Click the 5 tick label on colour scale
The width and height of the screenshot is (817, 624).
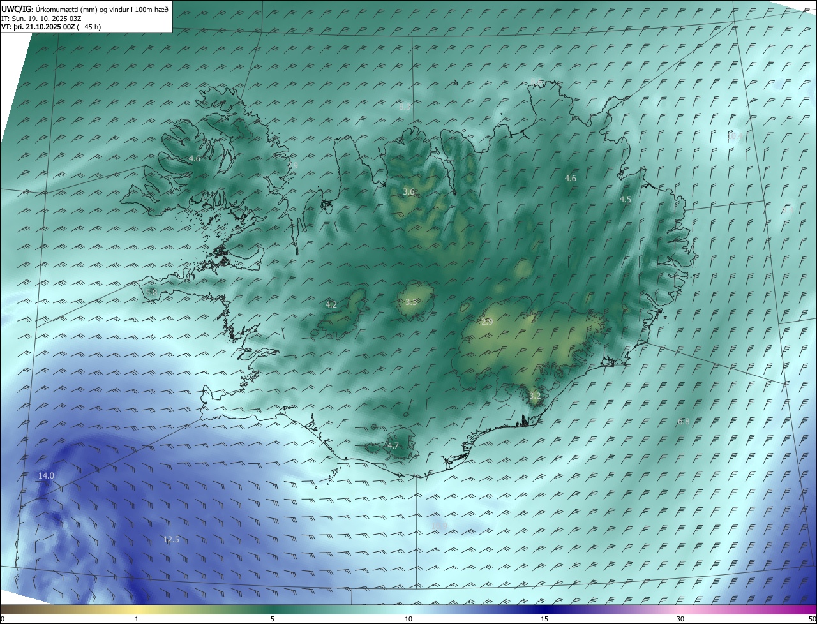pyautogui.click(x=273, y=619)
